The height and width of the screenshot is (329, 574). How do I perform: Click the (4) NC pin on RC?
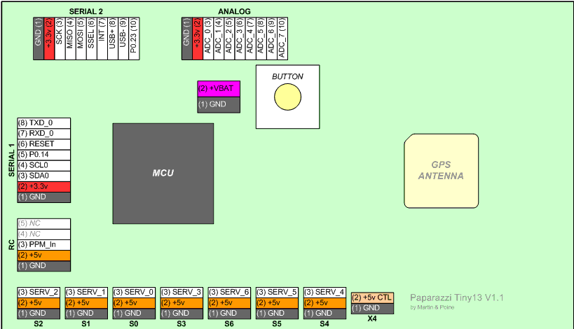[44, 234]
